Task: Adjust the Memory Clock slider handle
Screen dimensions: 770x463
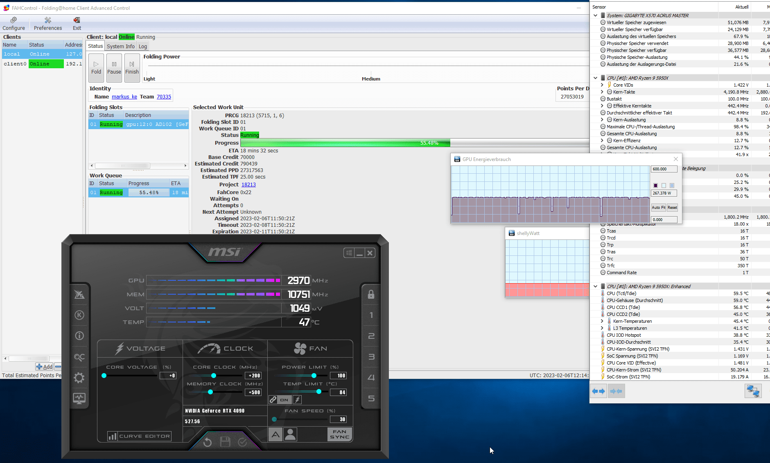Action: [210, 392]
